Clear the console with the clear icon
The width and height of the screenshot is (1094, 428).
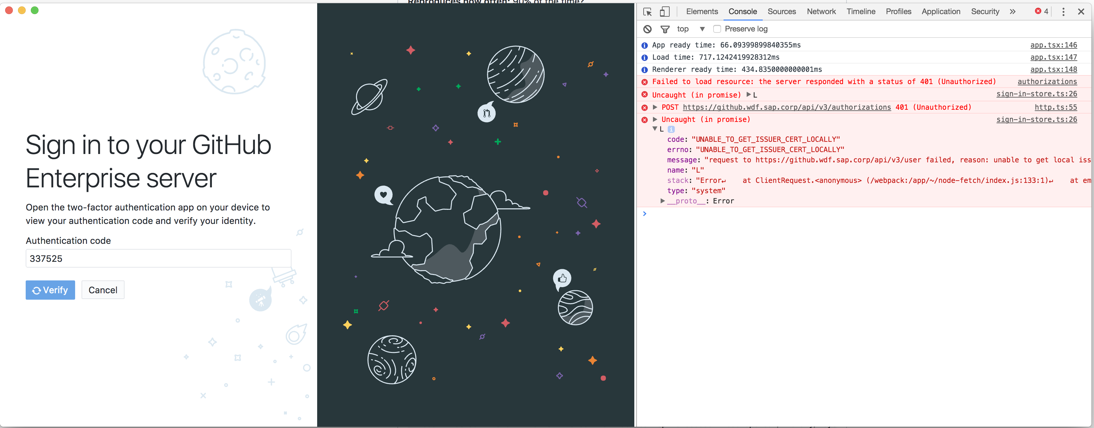click(x=647, y=29)
